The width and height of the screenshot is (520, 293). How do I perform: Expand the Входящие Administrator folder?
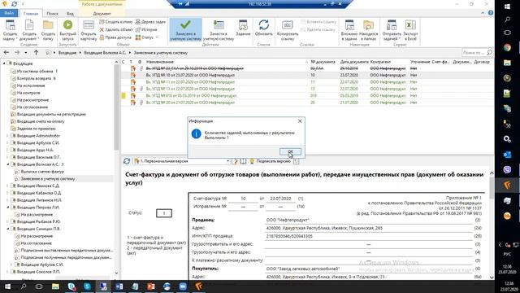tap(7, 136)
